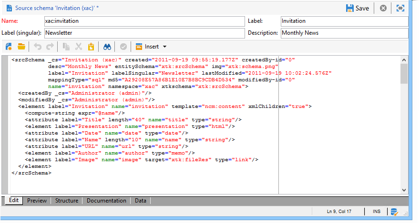The height and width of the screenshot is (223, 420).
Task: Click the closing </srcSchema> tag
Action: tap(31, 173)
